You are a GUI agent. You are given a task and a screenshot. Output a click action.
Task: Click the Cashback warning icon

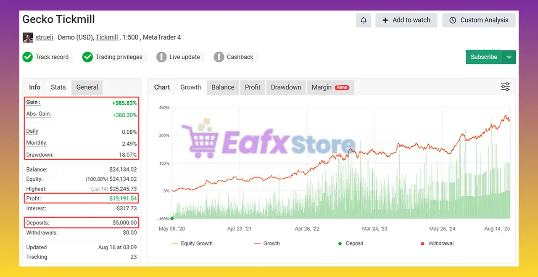pyautogui.click(x=219, y=57)
